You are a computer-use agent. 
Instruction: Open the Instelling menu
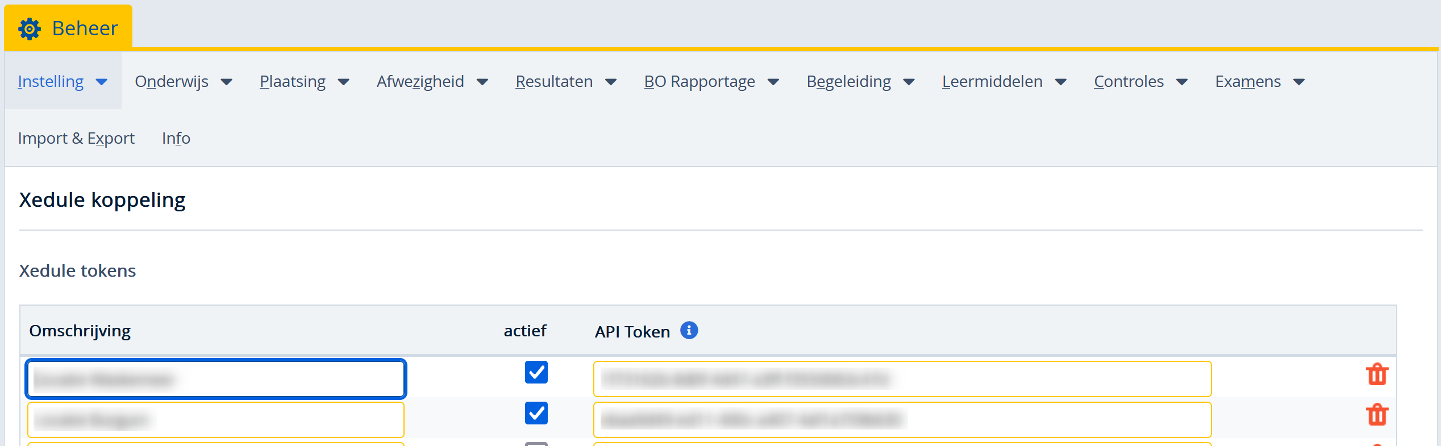tap(51, 81)
